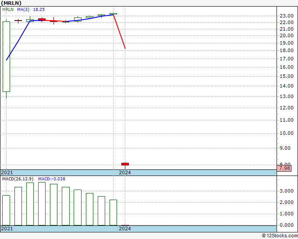Click the 2.000 MACD axis label

tap(287, 202)
